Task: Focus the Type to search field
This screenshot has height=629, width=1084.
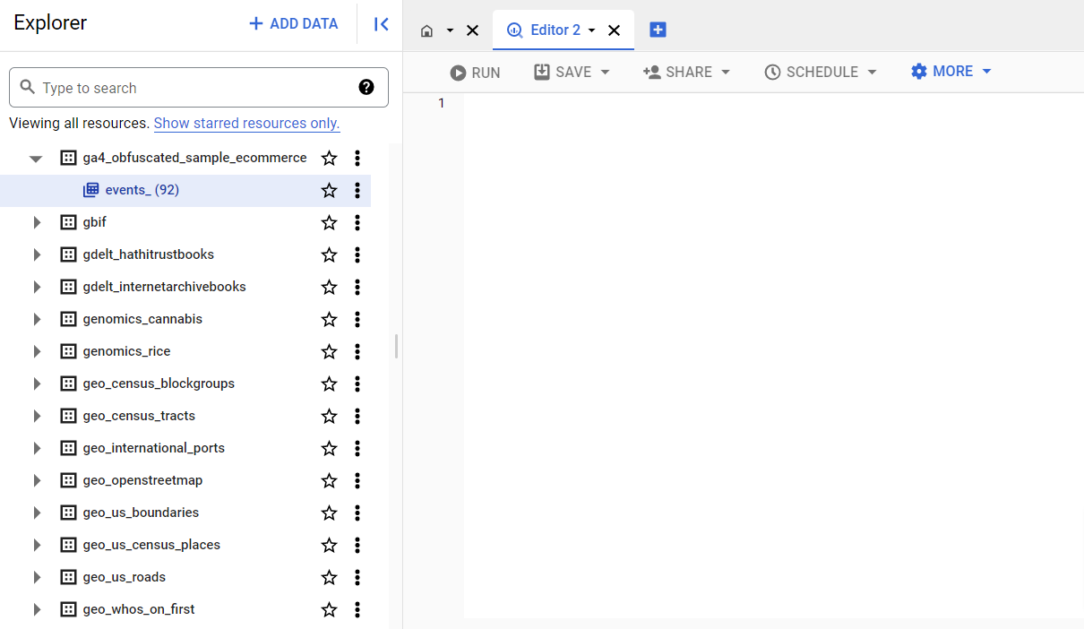Action: 199,88
